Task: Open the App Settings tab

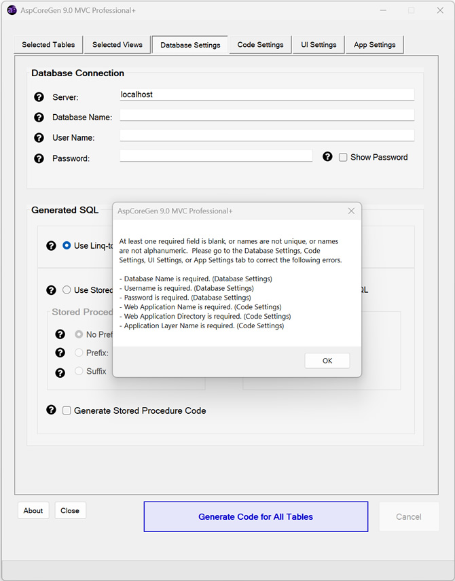Action: (374, 44)
